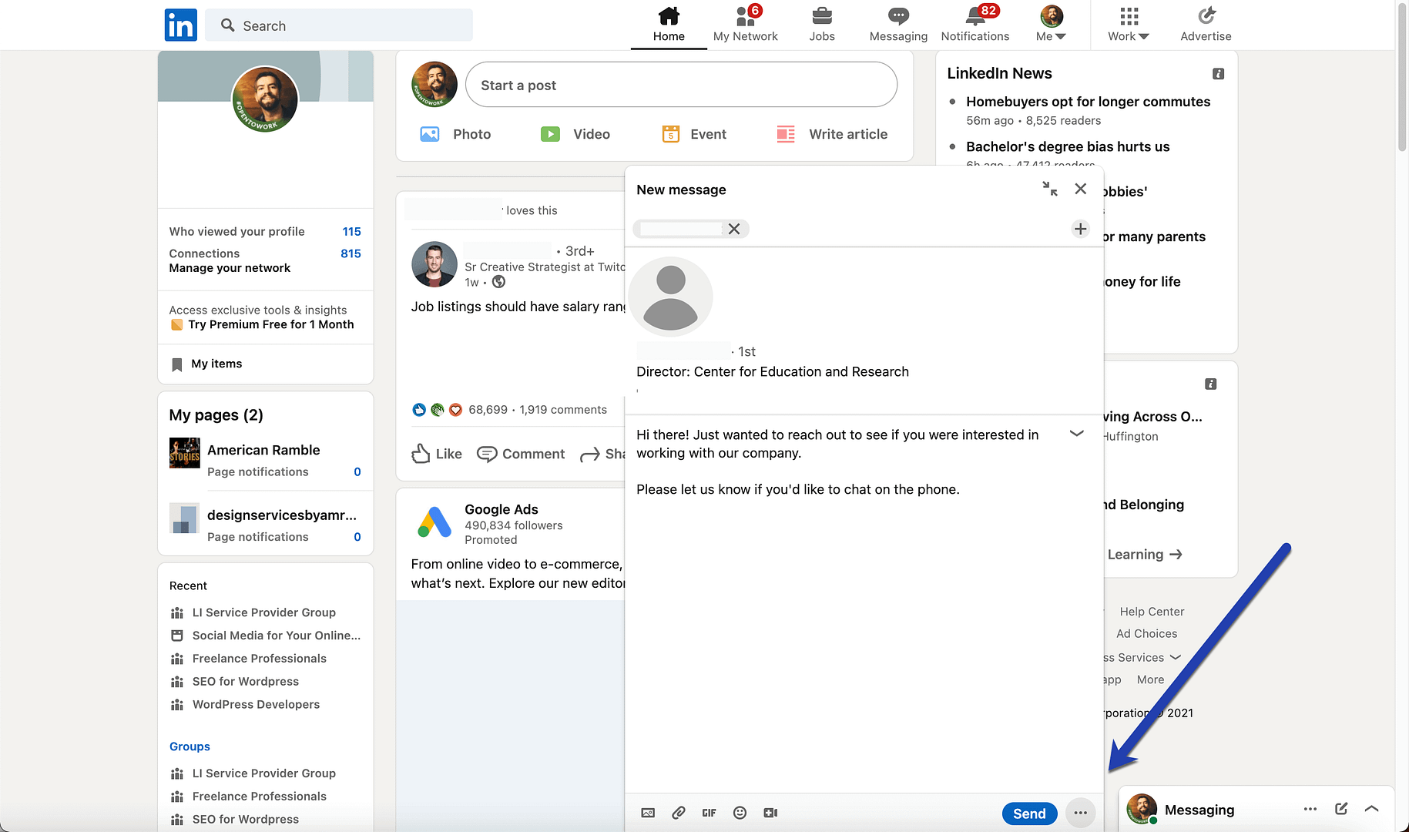This screenshot has width=1409, height=832.
Task: Start a video meeting from the composer
Action: (x=770, y=813)
